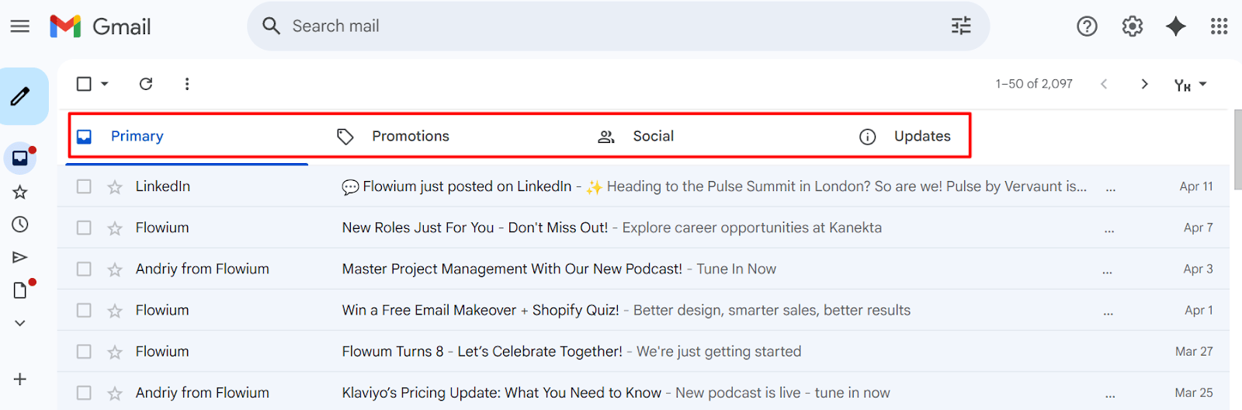Open Snoozed clock icon in sidebar
Screen dimensions: 1242x410
point(20,224)
